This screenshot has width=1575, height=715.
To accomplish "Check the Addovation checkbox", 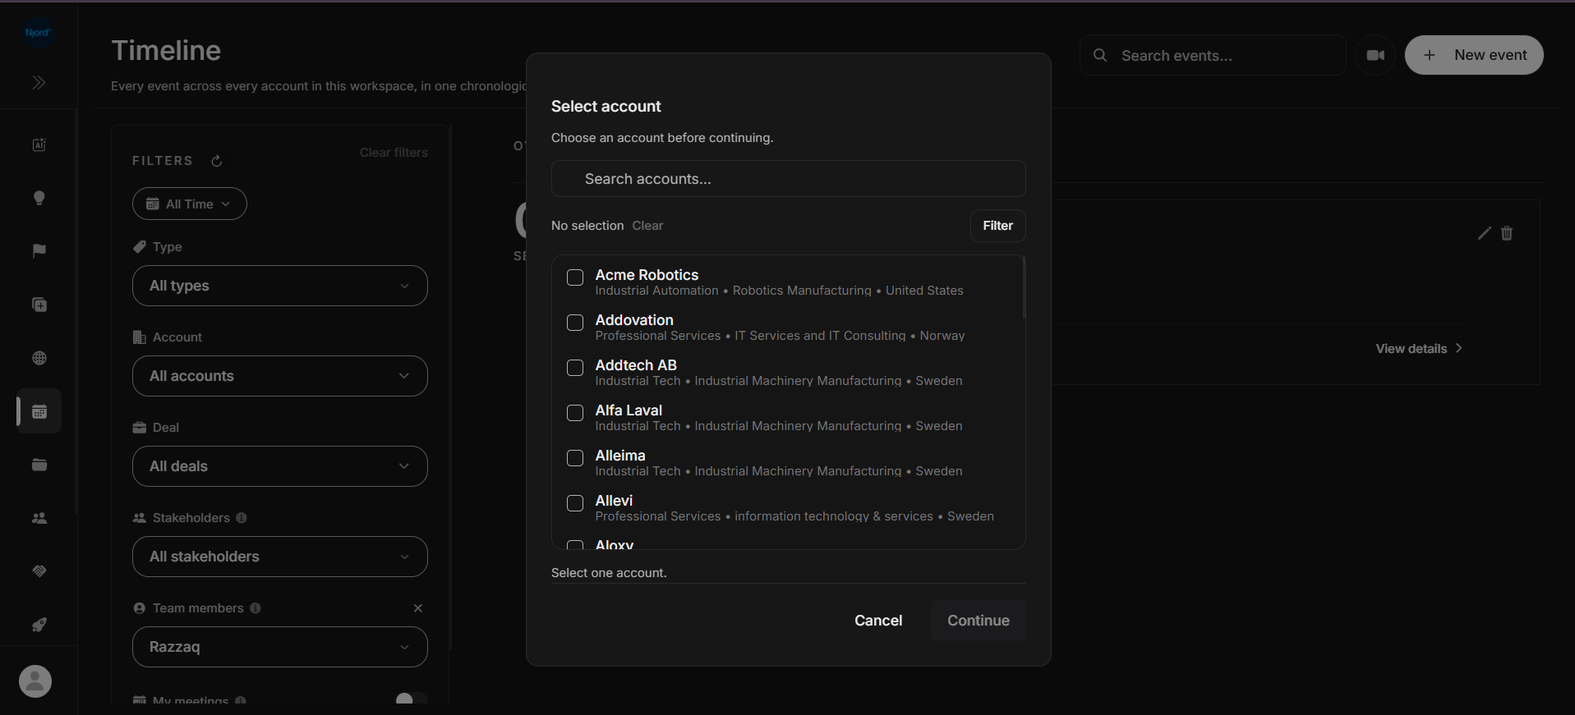I will coord(575,323).
